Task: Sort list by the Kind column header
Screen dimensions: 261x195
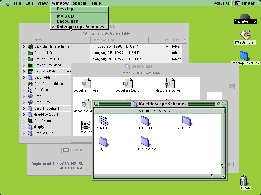Action: tap(176, 40)
